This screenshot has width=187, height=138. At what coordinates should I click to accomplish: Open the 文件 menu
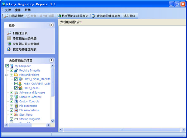8,10
